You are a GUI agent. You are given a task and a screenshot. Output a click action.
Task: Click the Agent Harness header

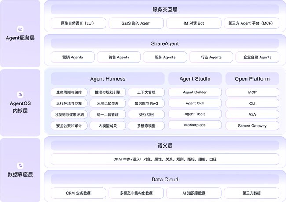pos(108,79)
